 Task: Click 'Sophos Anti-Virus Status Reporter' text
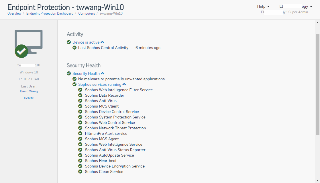115,150
